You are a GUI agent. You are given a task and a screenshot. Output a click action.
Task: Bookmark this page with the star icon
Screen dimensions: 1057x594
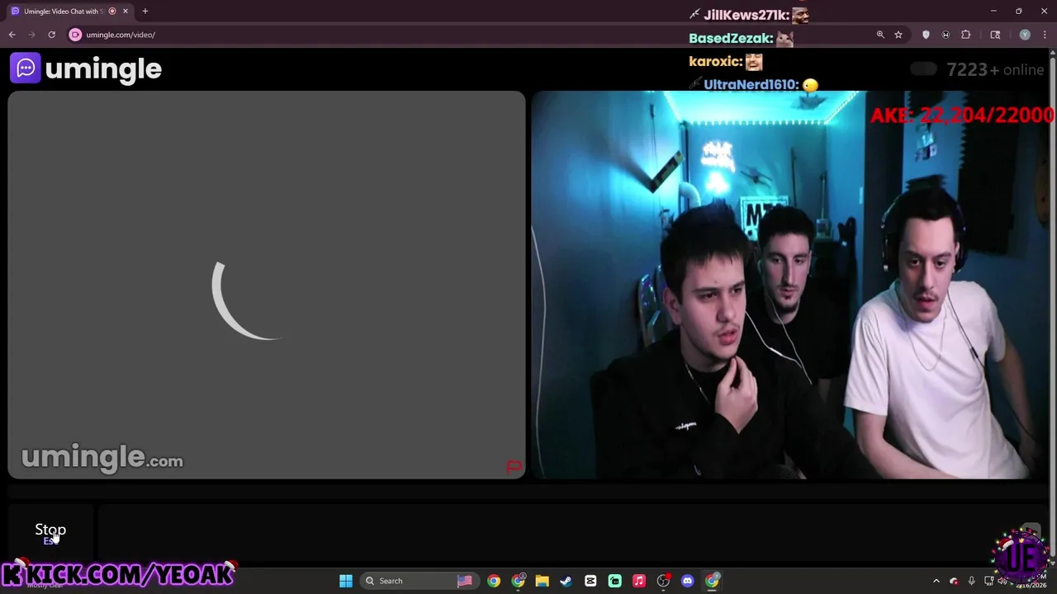tap(898, 35)
